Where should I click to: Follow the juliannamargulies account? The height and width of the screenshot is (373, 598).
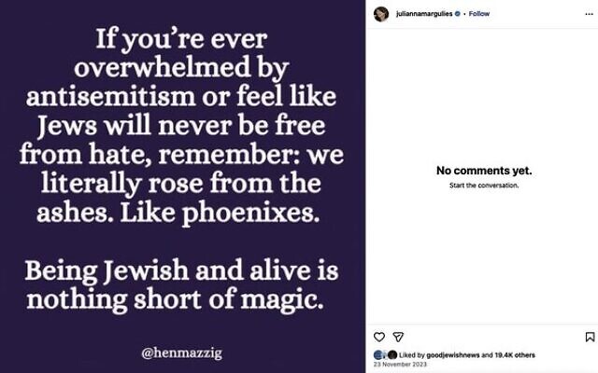pyautogui.click(x=479, y=14)
